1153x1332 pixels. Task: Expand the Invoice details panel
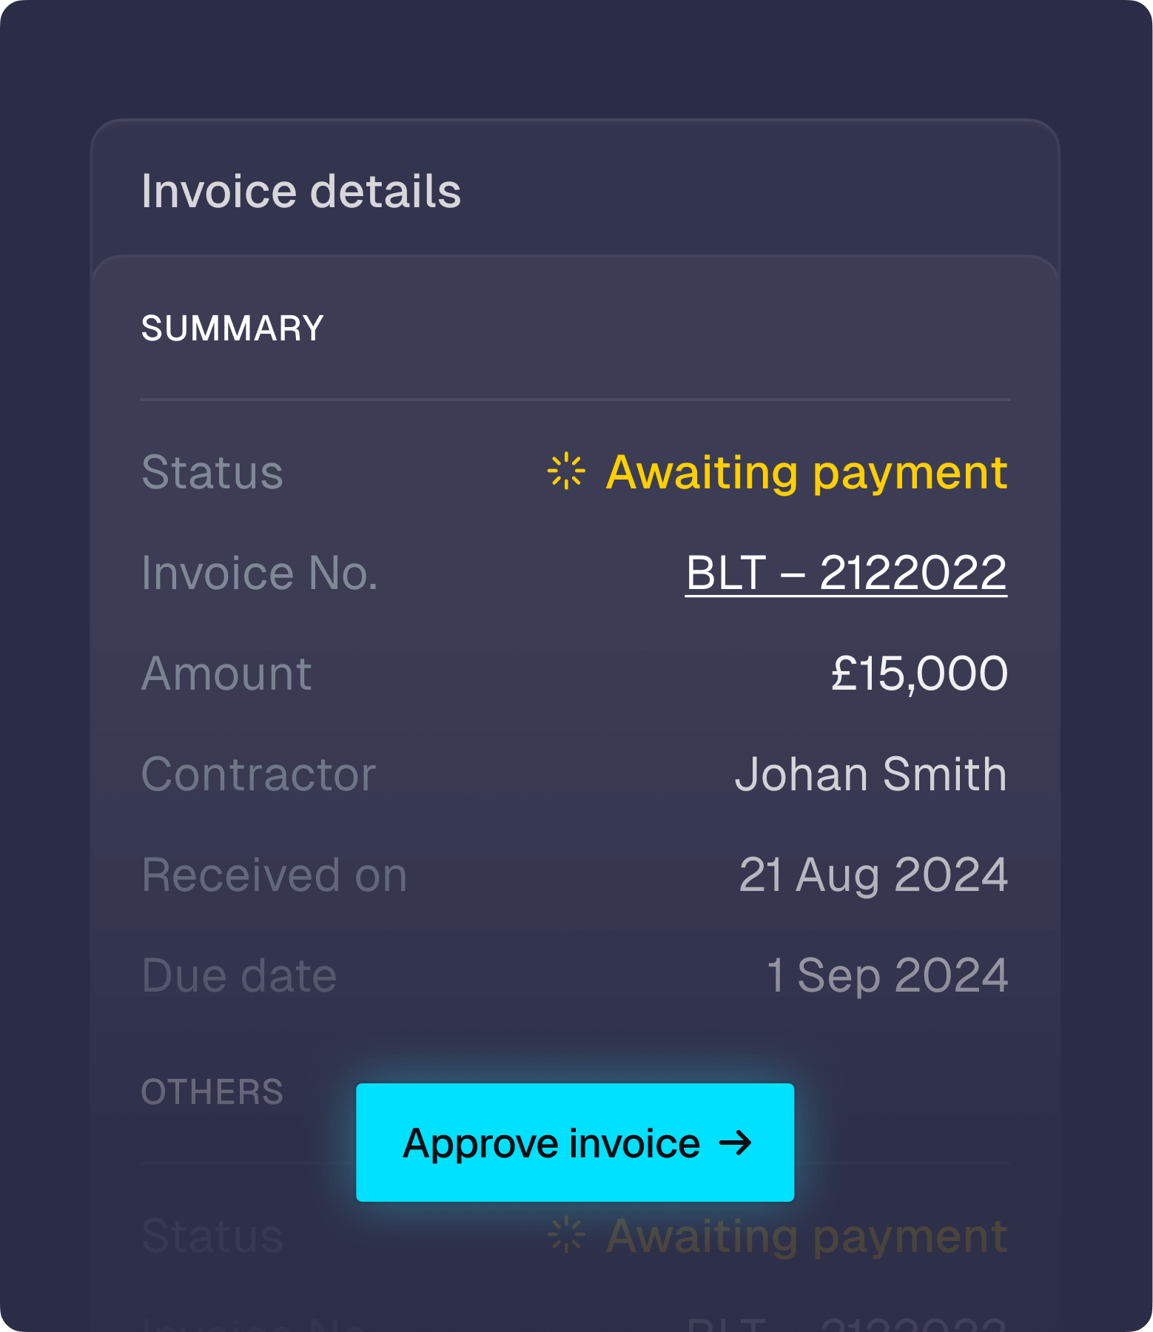pyautogui.click(x=302, y=191)
